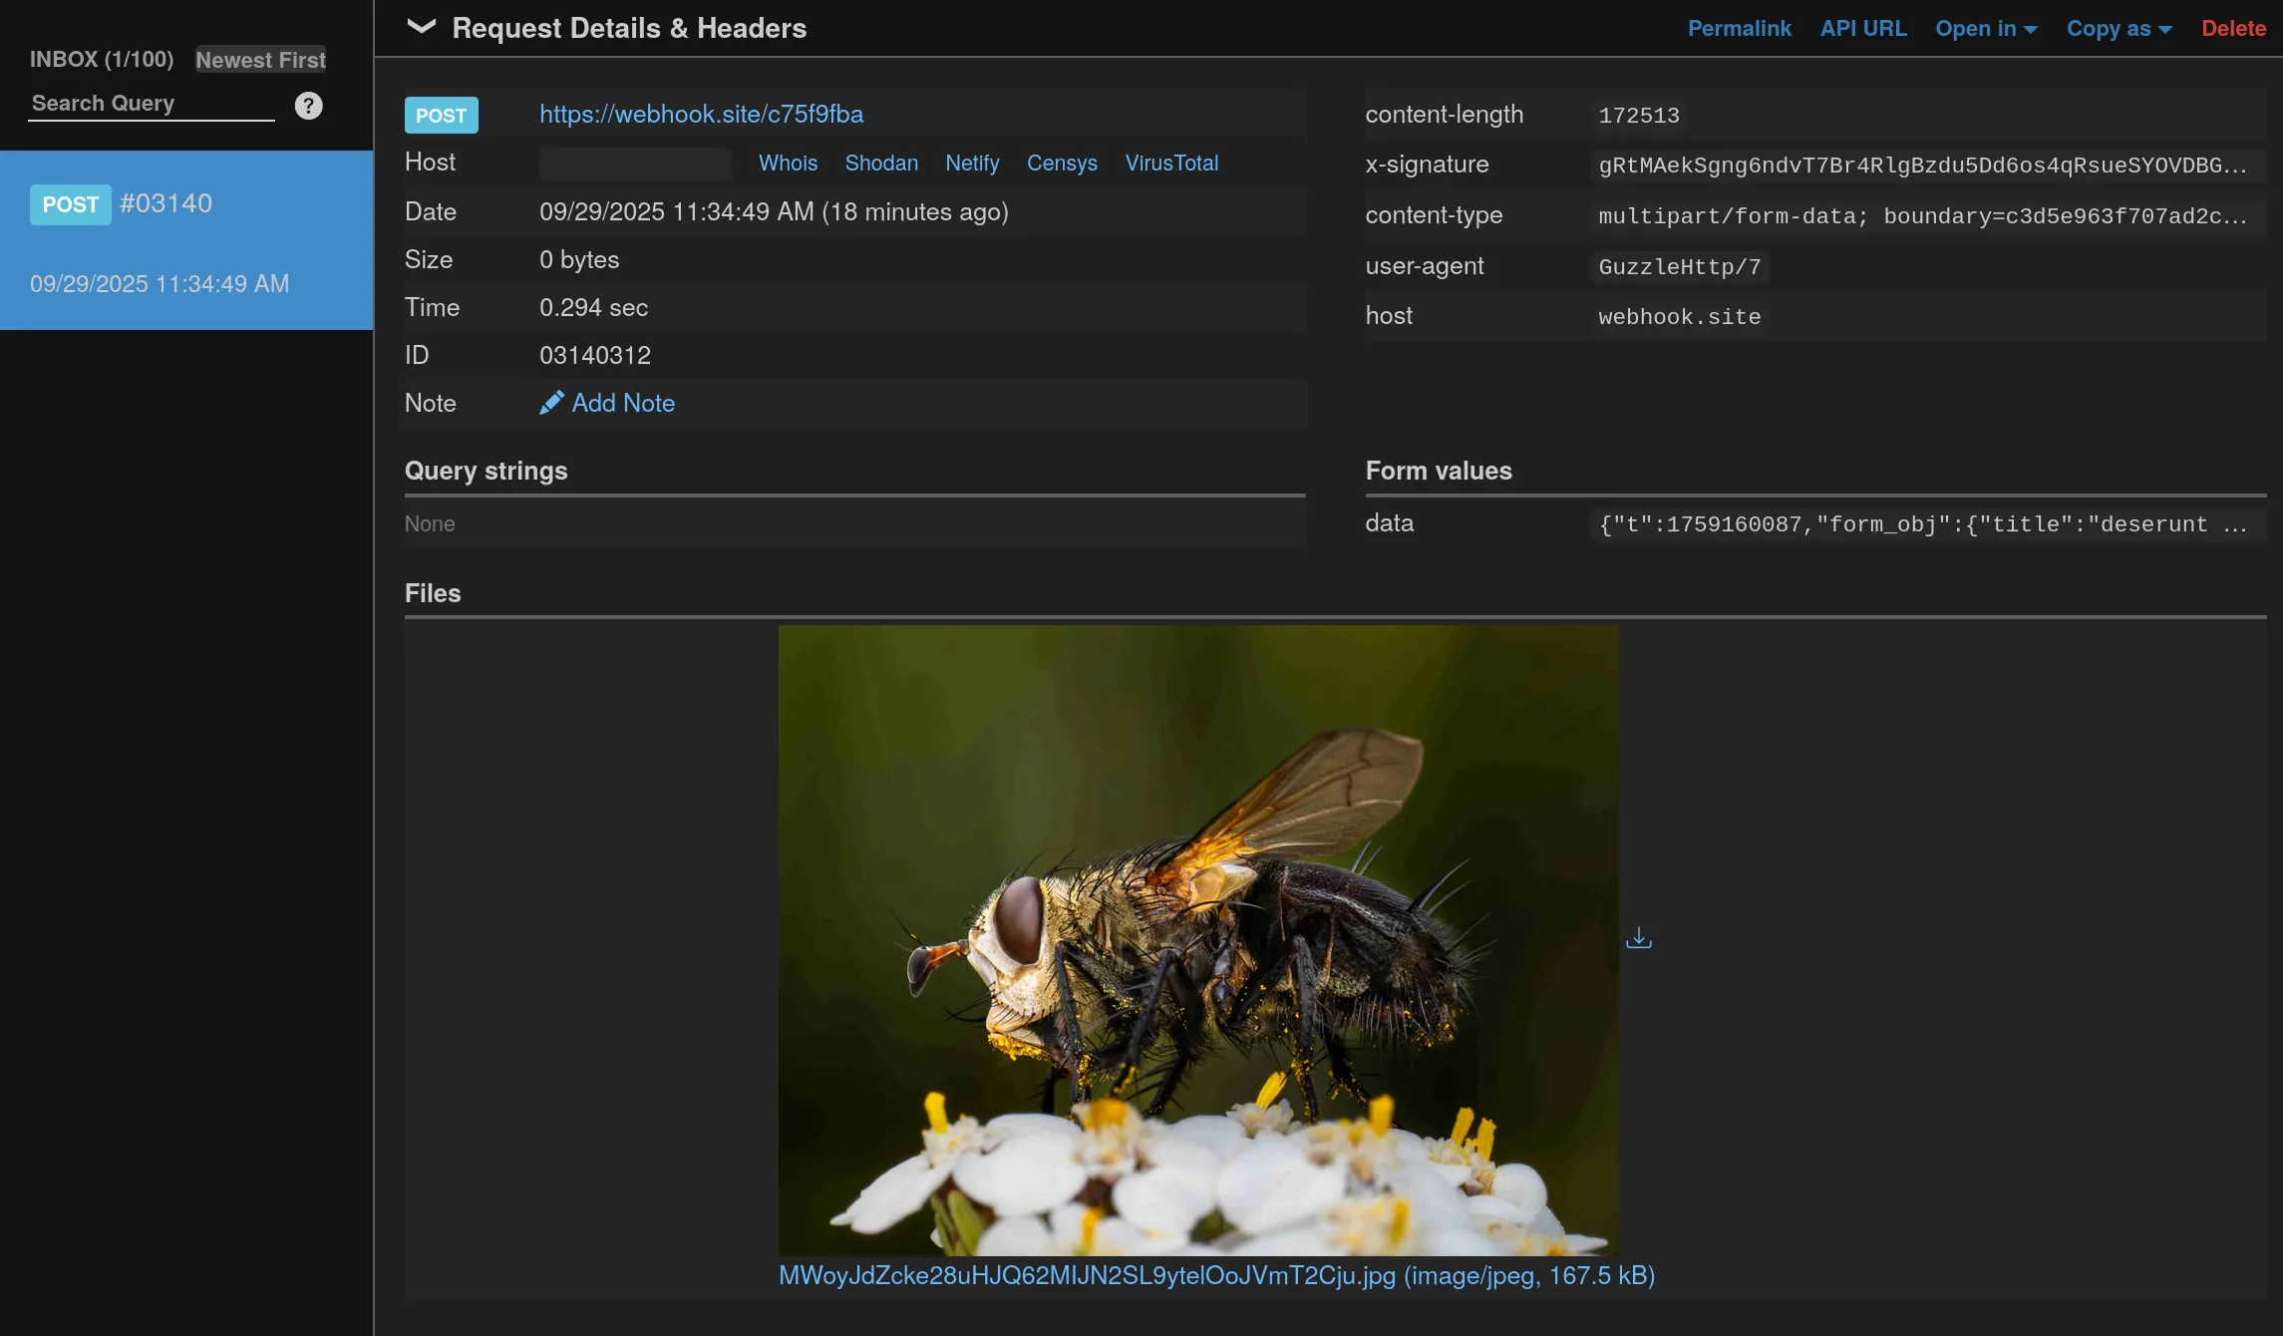Download the attached fly image

pos(1638,936)
